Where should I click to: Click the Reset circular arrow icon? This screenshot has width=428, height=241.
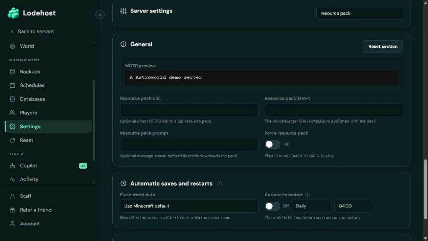point(13,140)
